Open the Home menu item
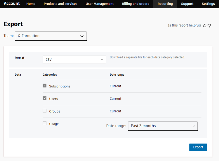The width and height of the screenshot is (219, 161). pyautogui.click(x=31, y=4)
